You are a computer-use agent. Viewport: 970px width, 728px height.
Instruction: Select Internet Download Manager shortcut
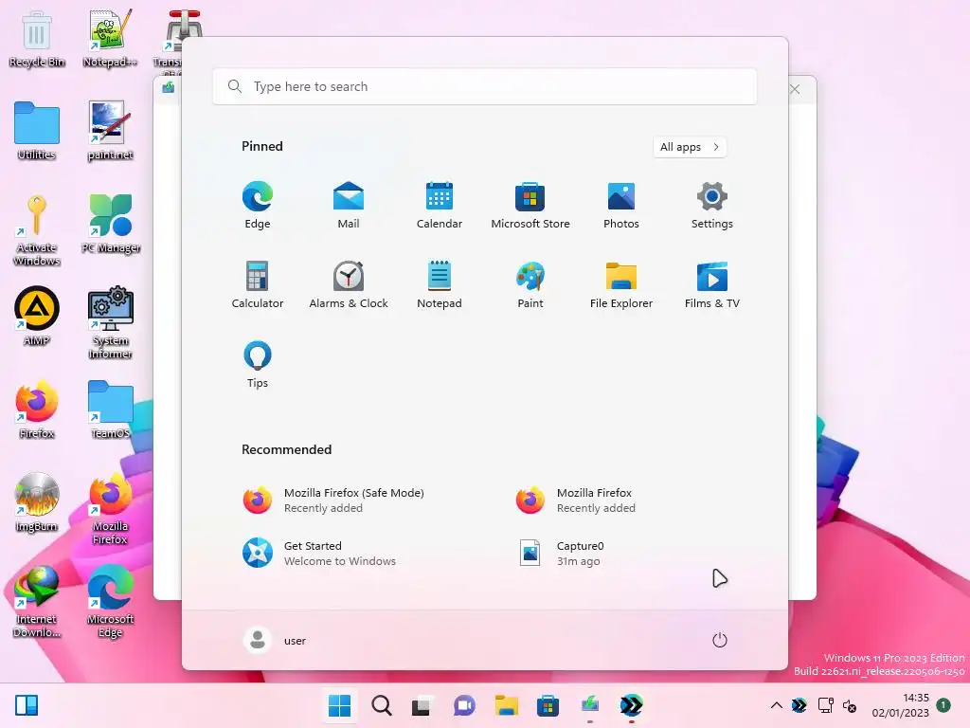(x=37, y=602)
